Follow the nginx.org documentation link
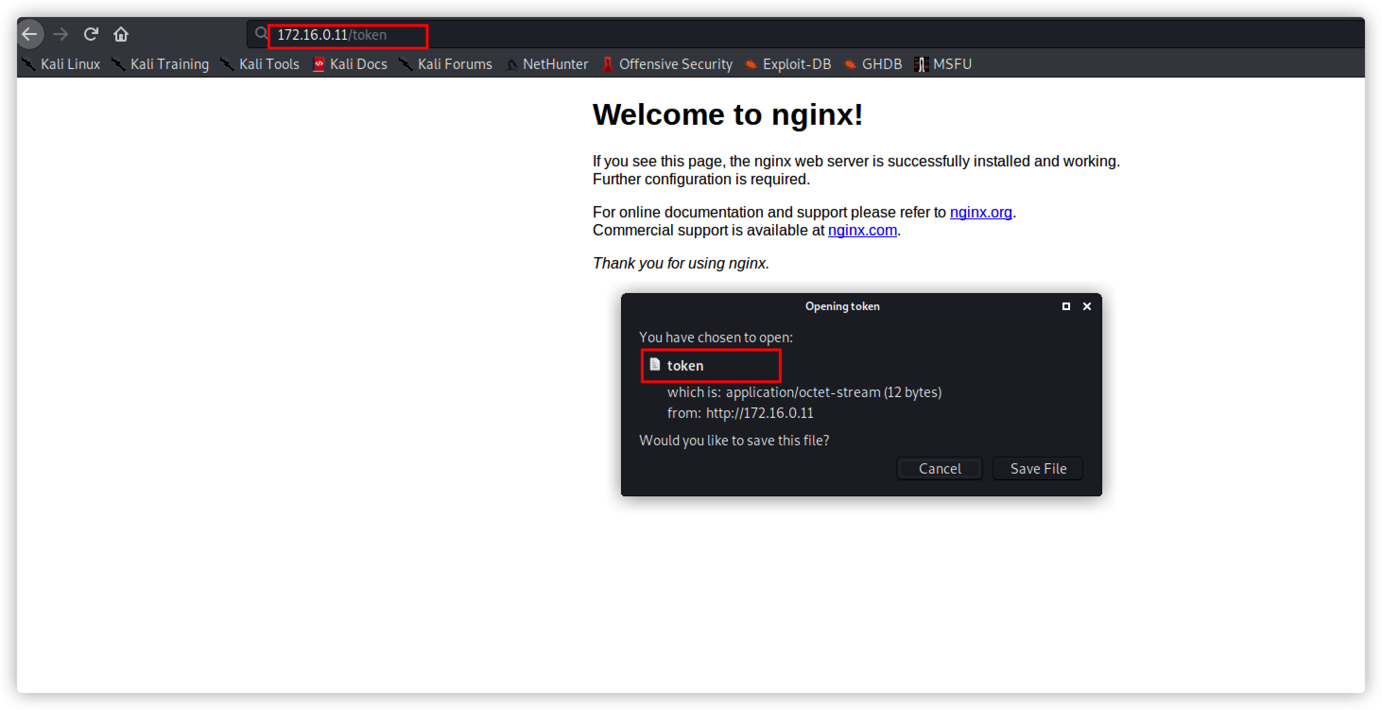 981,213
